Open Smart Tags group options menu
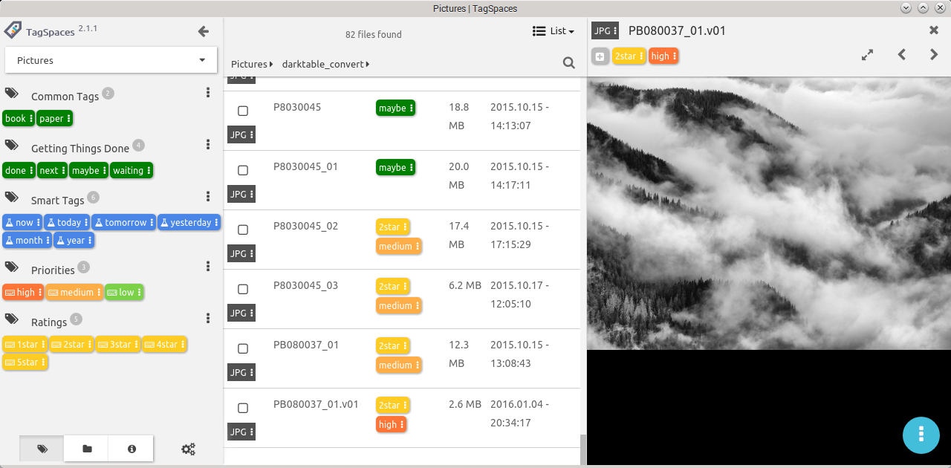The image size is (951, 468). click(x=208, y=197)
